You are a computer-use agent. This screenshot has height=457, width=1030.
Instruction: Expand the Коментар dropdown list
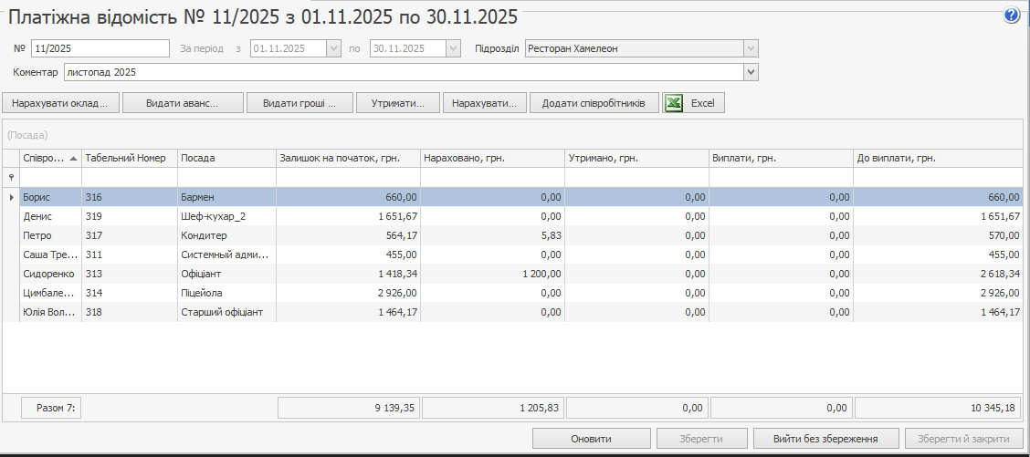coord(751,72)
